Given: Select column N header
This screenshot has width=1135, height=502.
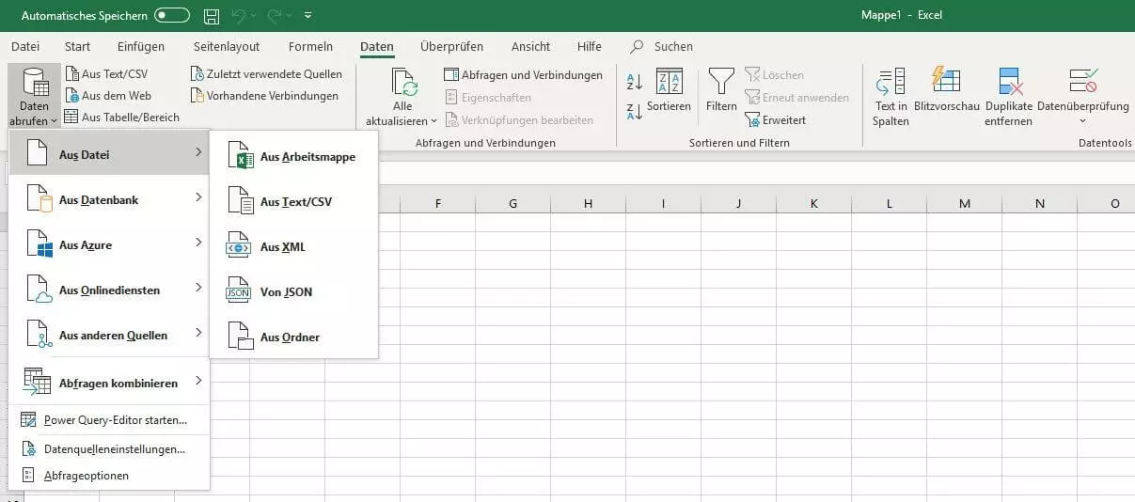Looking at the screenshot, I should pyautogui.click(x=1039, y=203).
